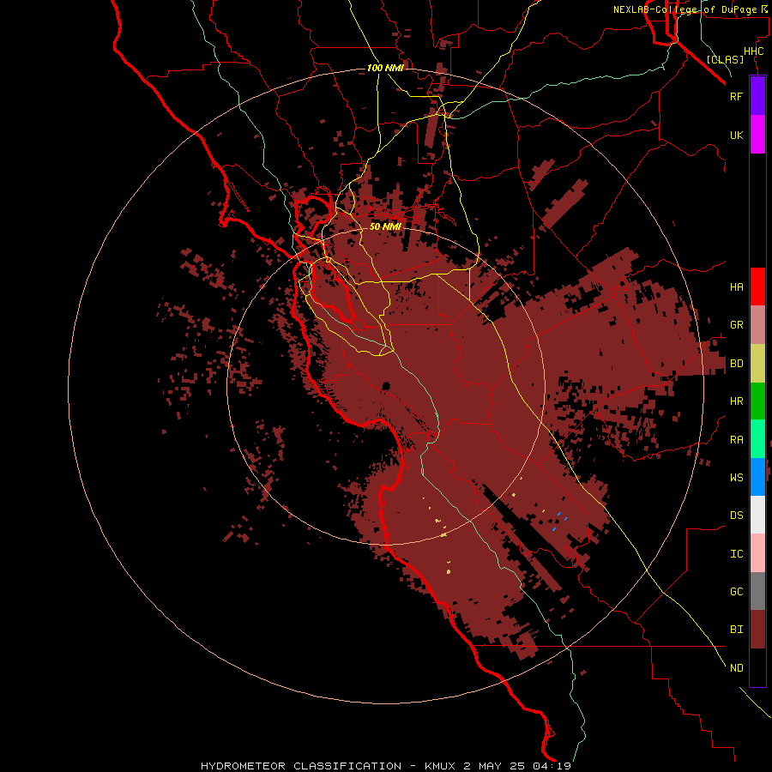Click the BI legend label
The width and height of the screenshot is (772, 772).
736,630
